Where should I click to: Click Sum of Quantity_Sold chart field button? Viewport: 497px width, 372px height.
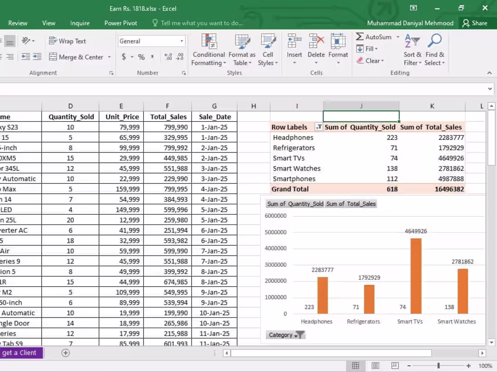[295, 204]
